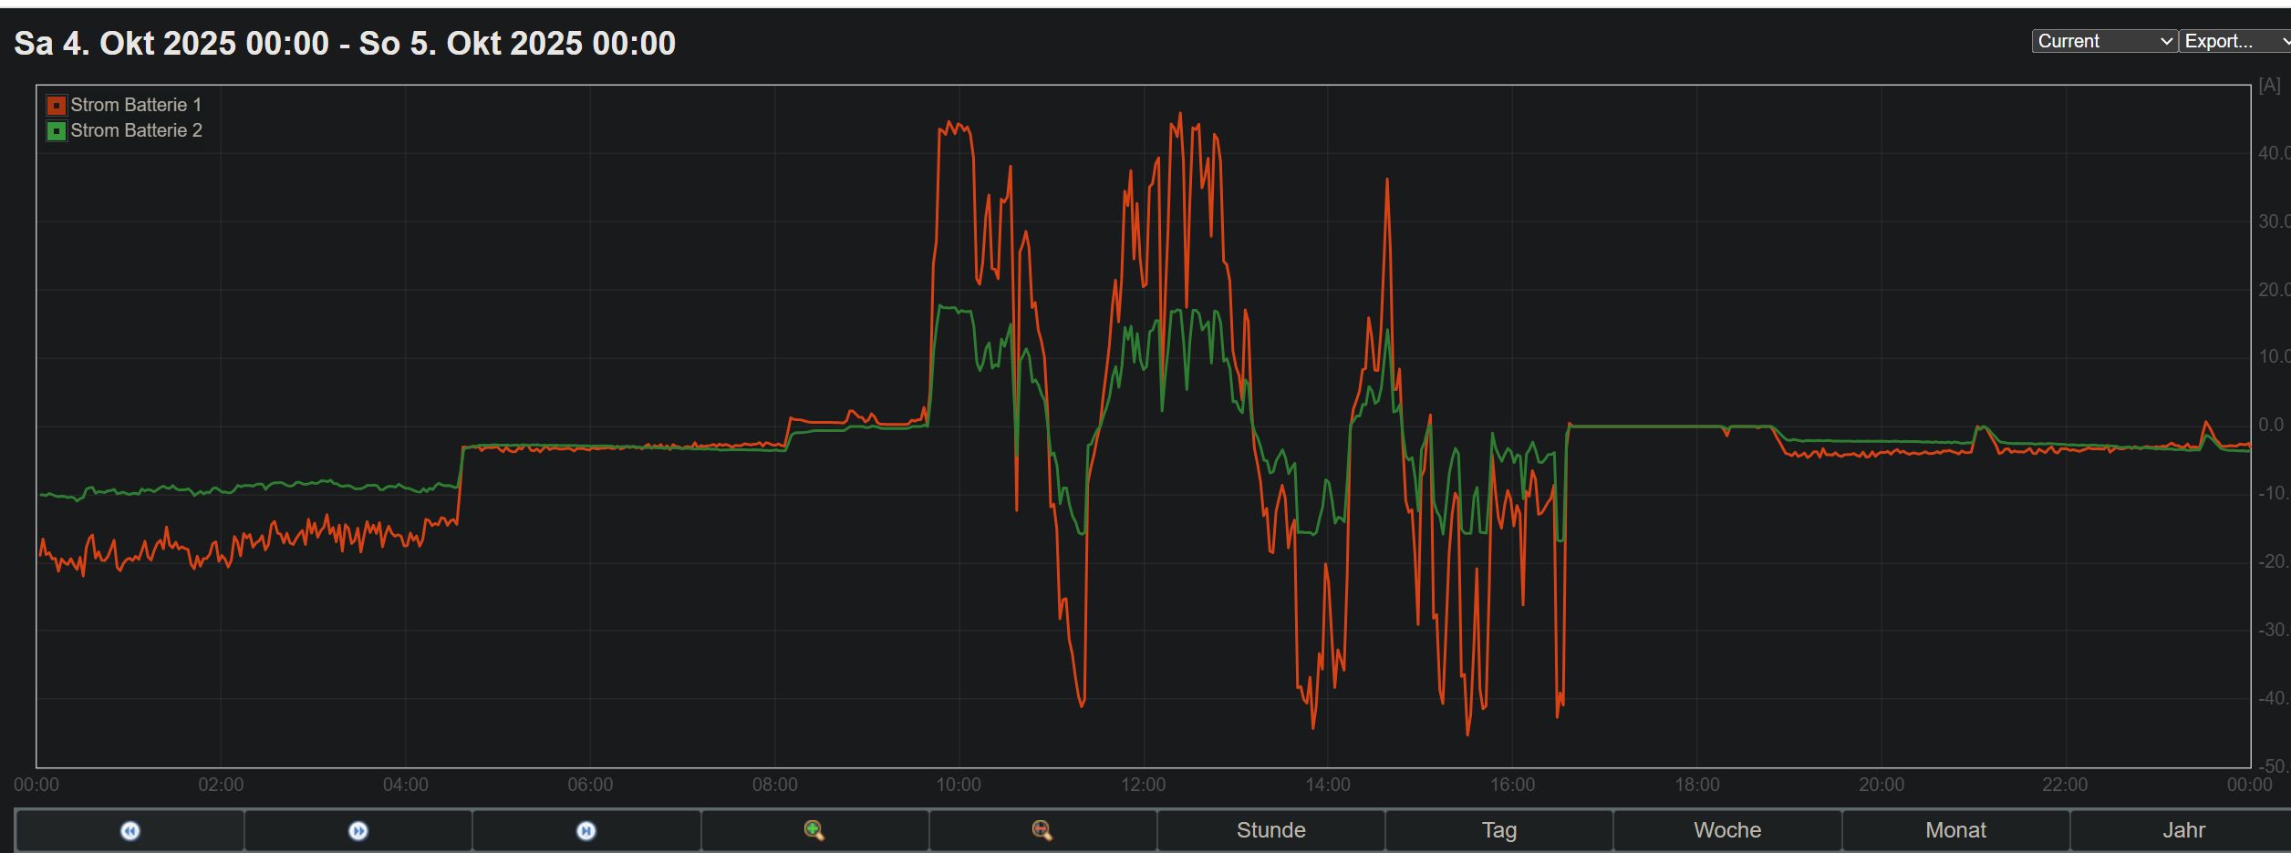Select the Jahr time range
This screenshot has height=853, width=2291.
pos(2182,830)
